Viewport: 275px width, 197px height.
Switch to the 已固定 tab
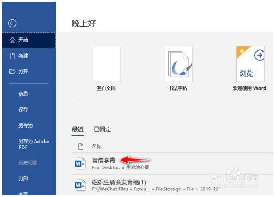102,130
